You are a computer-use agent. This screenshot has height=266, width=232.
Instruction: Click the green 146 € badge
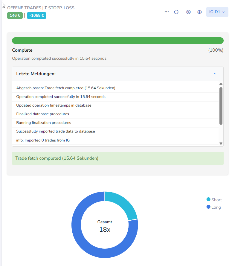(15, 16)
